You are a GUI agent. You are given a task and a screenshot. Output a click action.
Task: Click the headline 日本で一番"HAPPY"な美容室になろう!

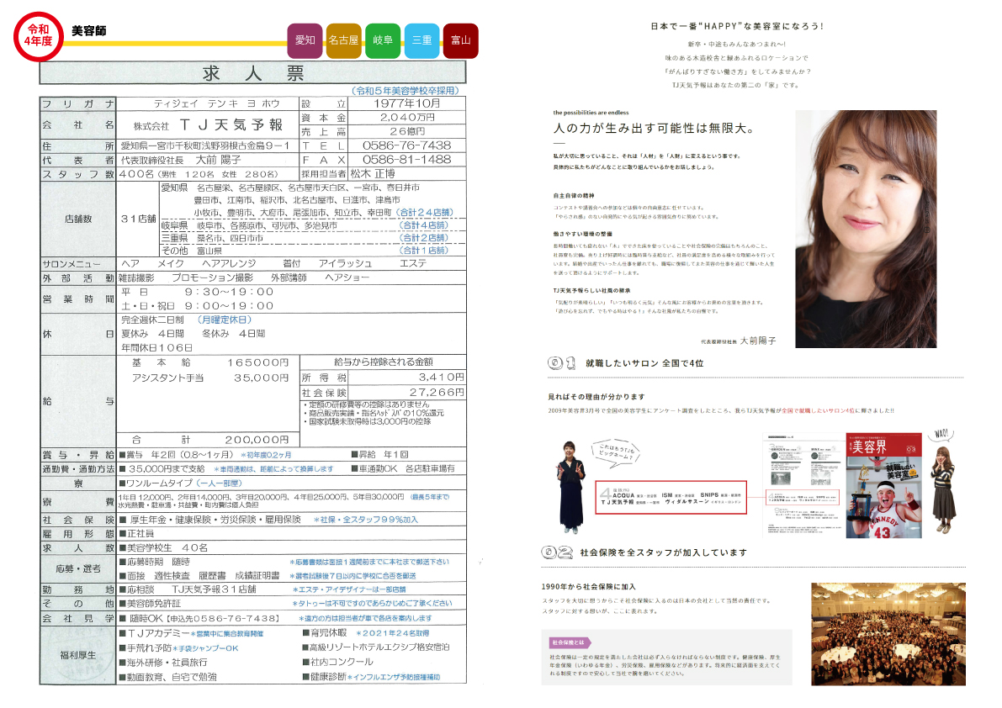(x=737, y=26)
